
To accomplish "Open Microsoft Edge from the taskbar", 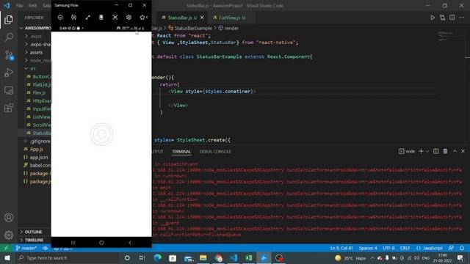I will click(158, 257).
